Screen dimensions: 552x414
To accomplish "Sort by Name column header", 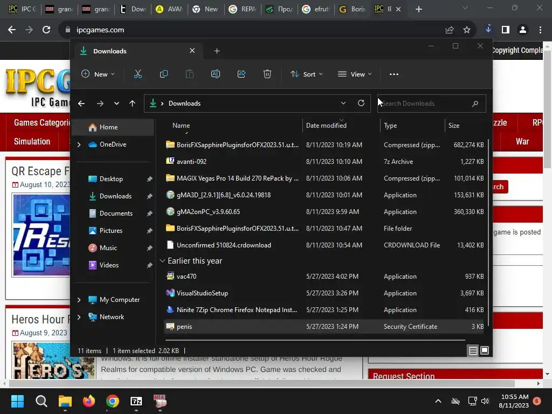I will pyautogui.click(x=181, y=125).
